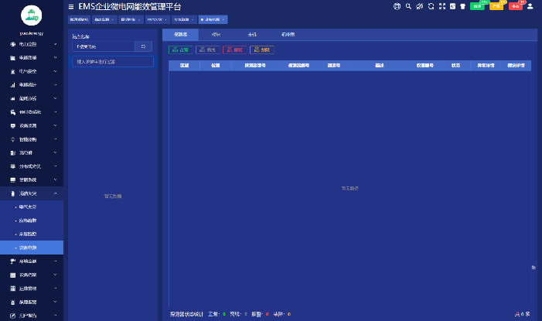
Task: Switch to the 主机 tab
Action: [x=252, y=35]
